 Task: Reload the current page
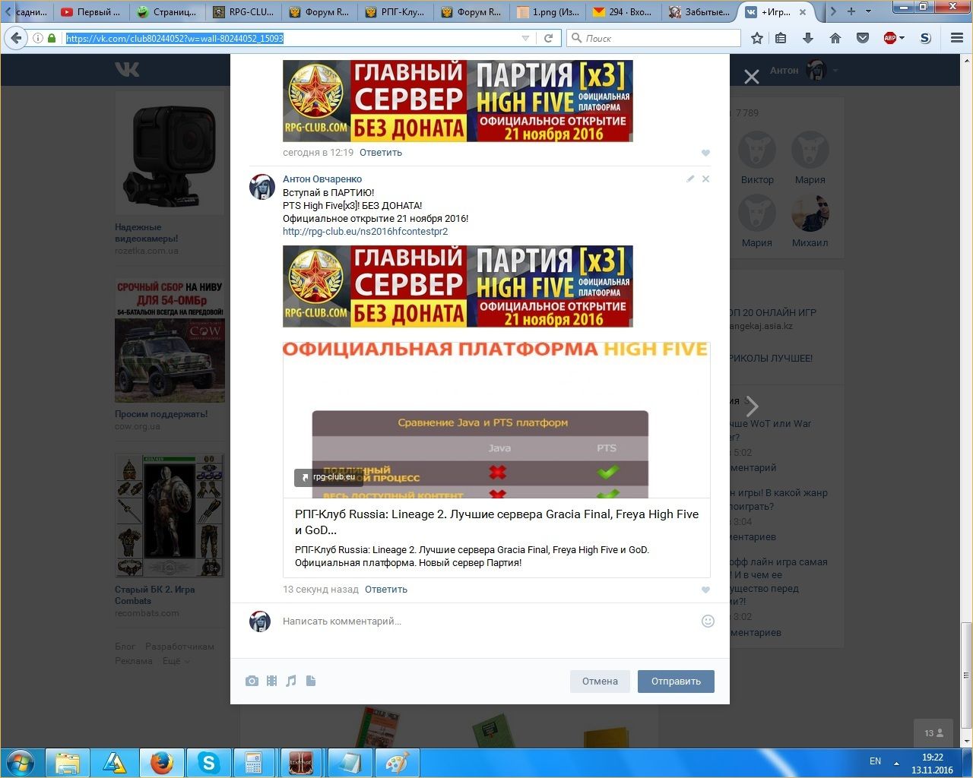coord(549,38)
